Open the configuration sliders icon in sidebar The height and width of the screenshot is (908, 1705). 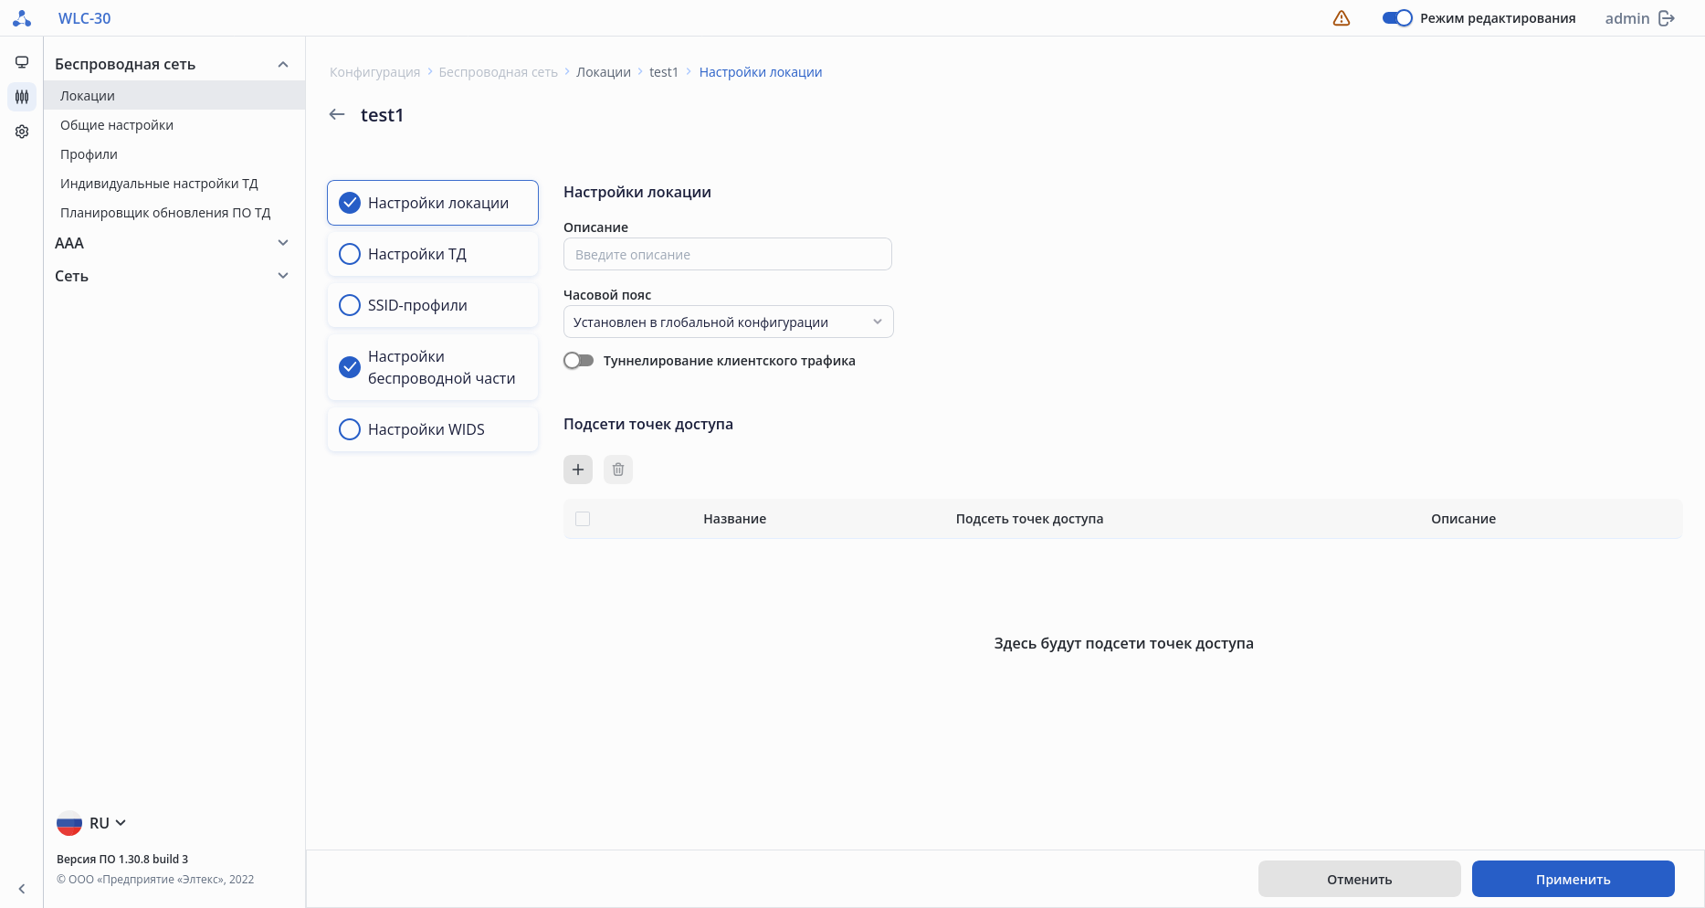tap(22, 96)
